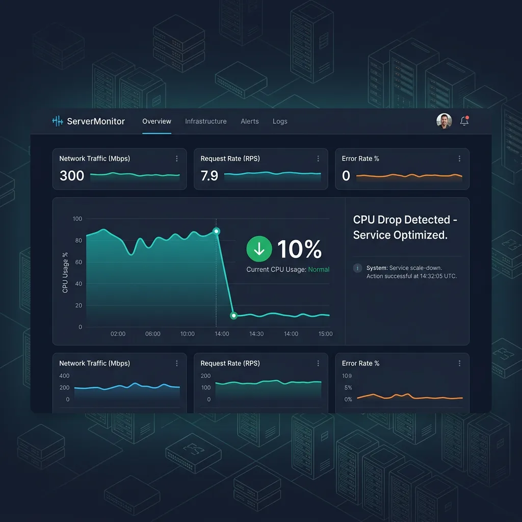Click the green down-arrow CPU drop icon
The image size is (522, 522).
[259, 249]
